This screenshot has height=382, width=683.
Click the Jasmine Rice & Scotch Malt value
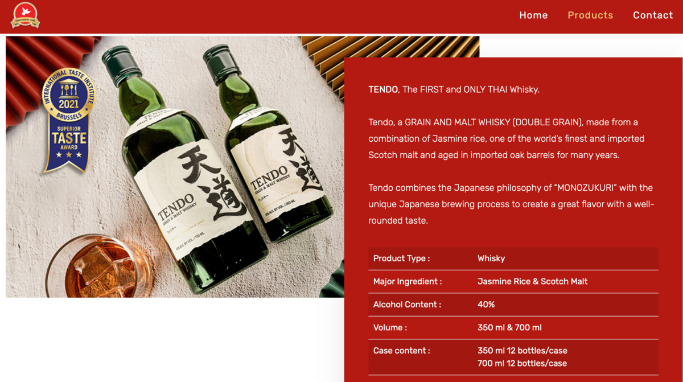tap(533, 282)
